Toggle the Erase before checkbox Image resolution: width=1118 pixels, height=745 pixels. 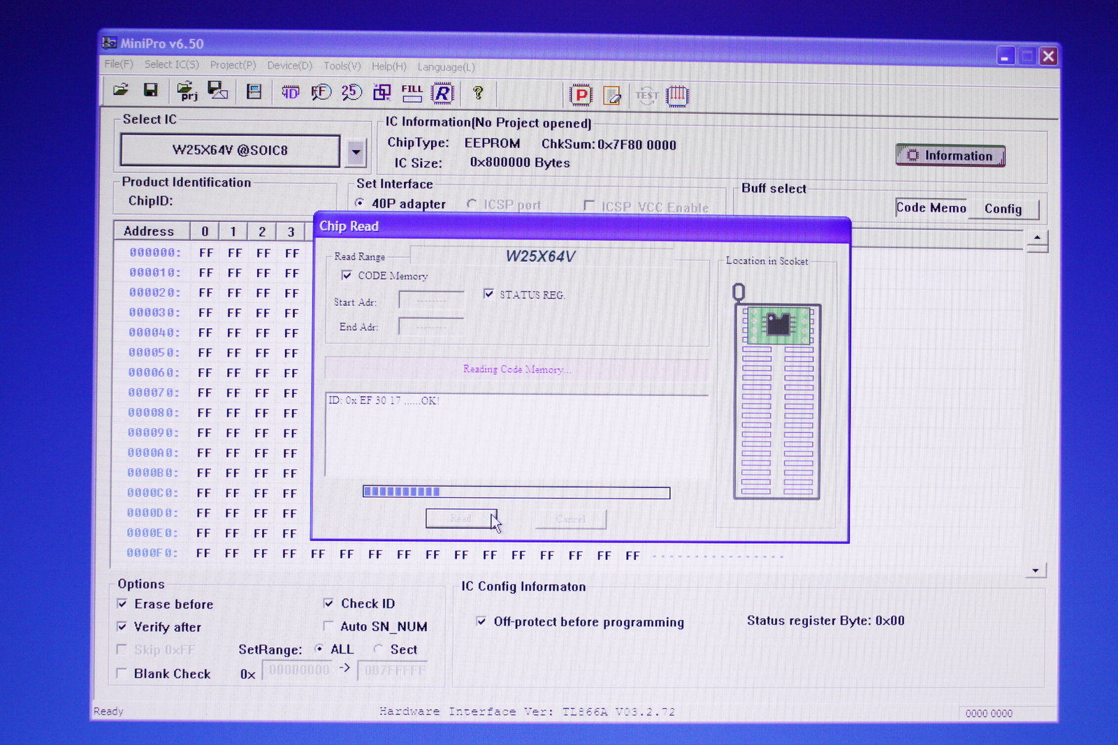(122, 603)
